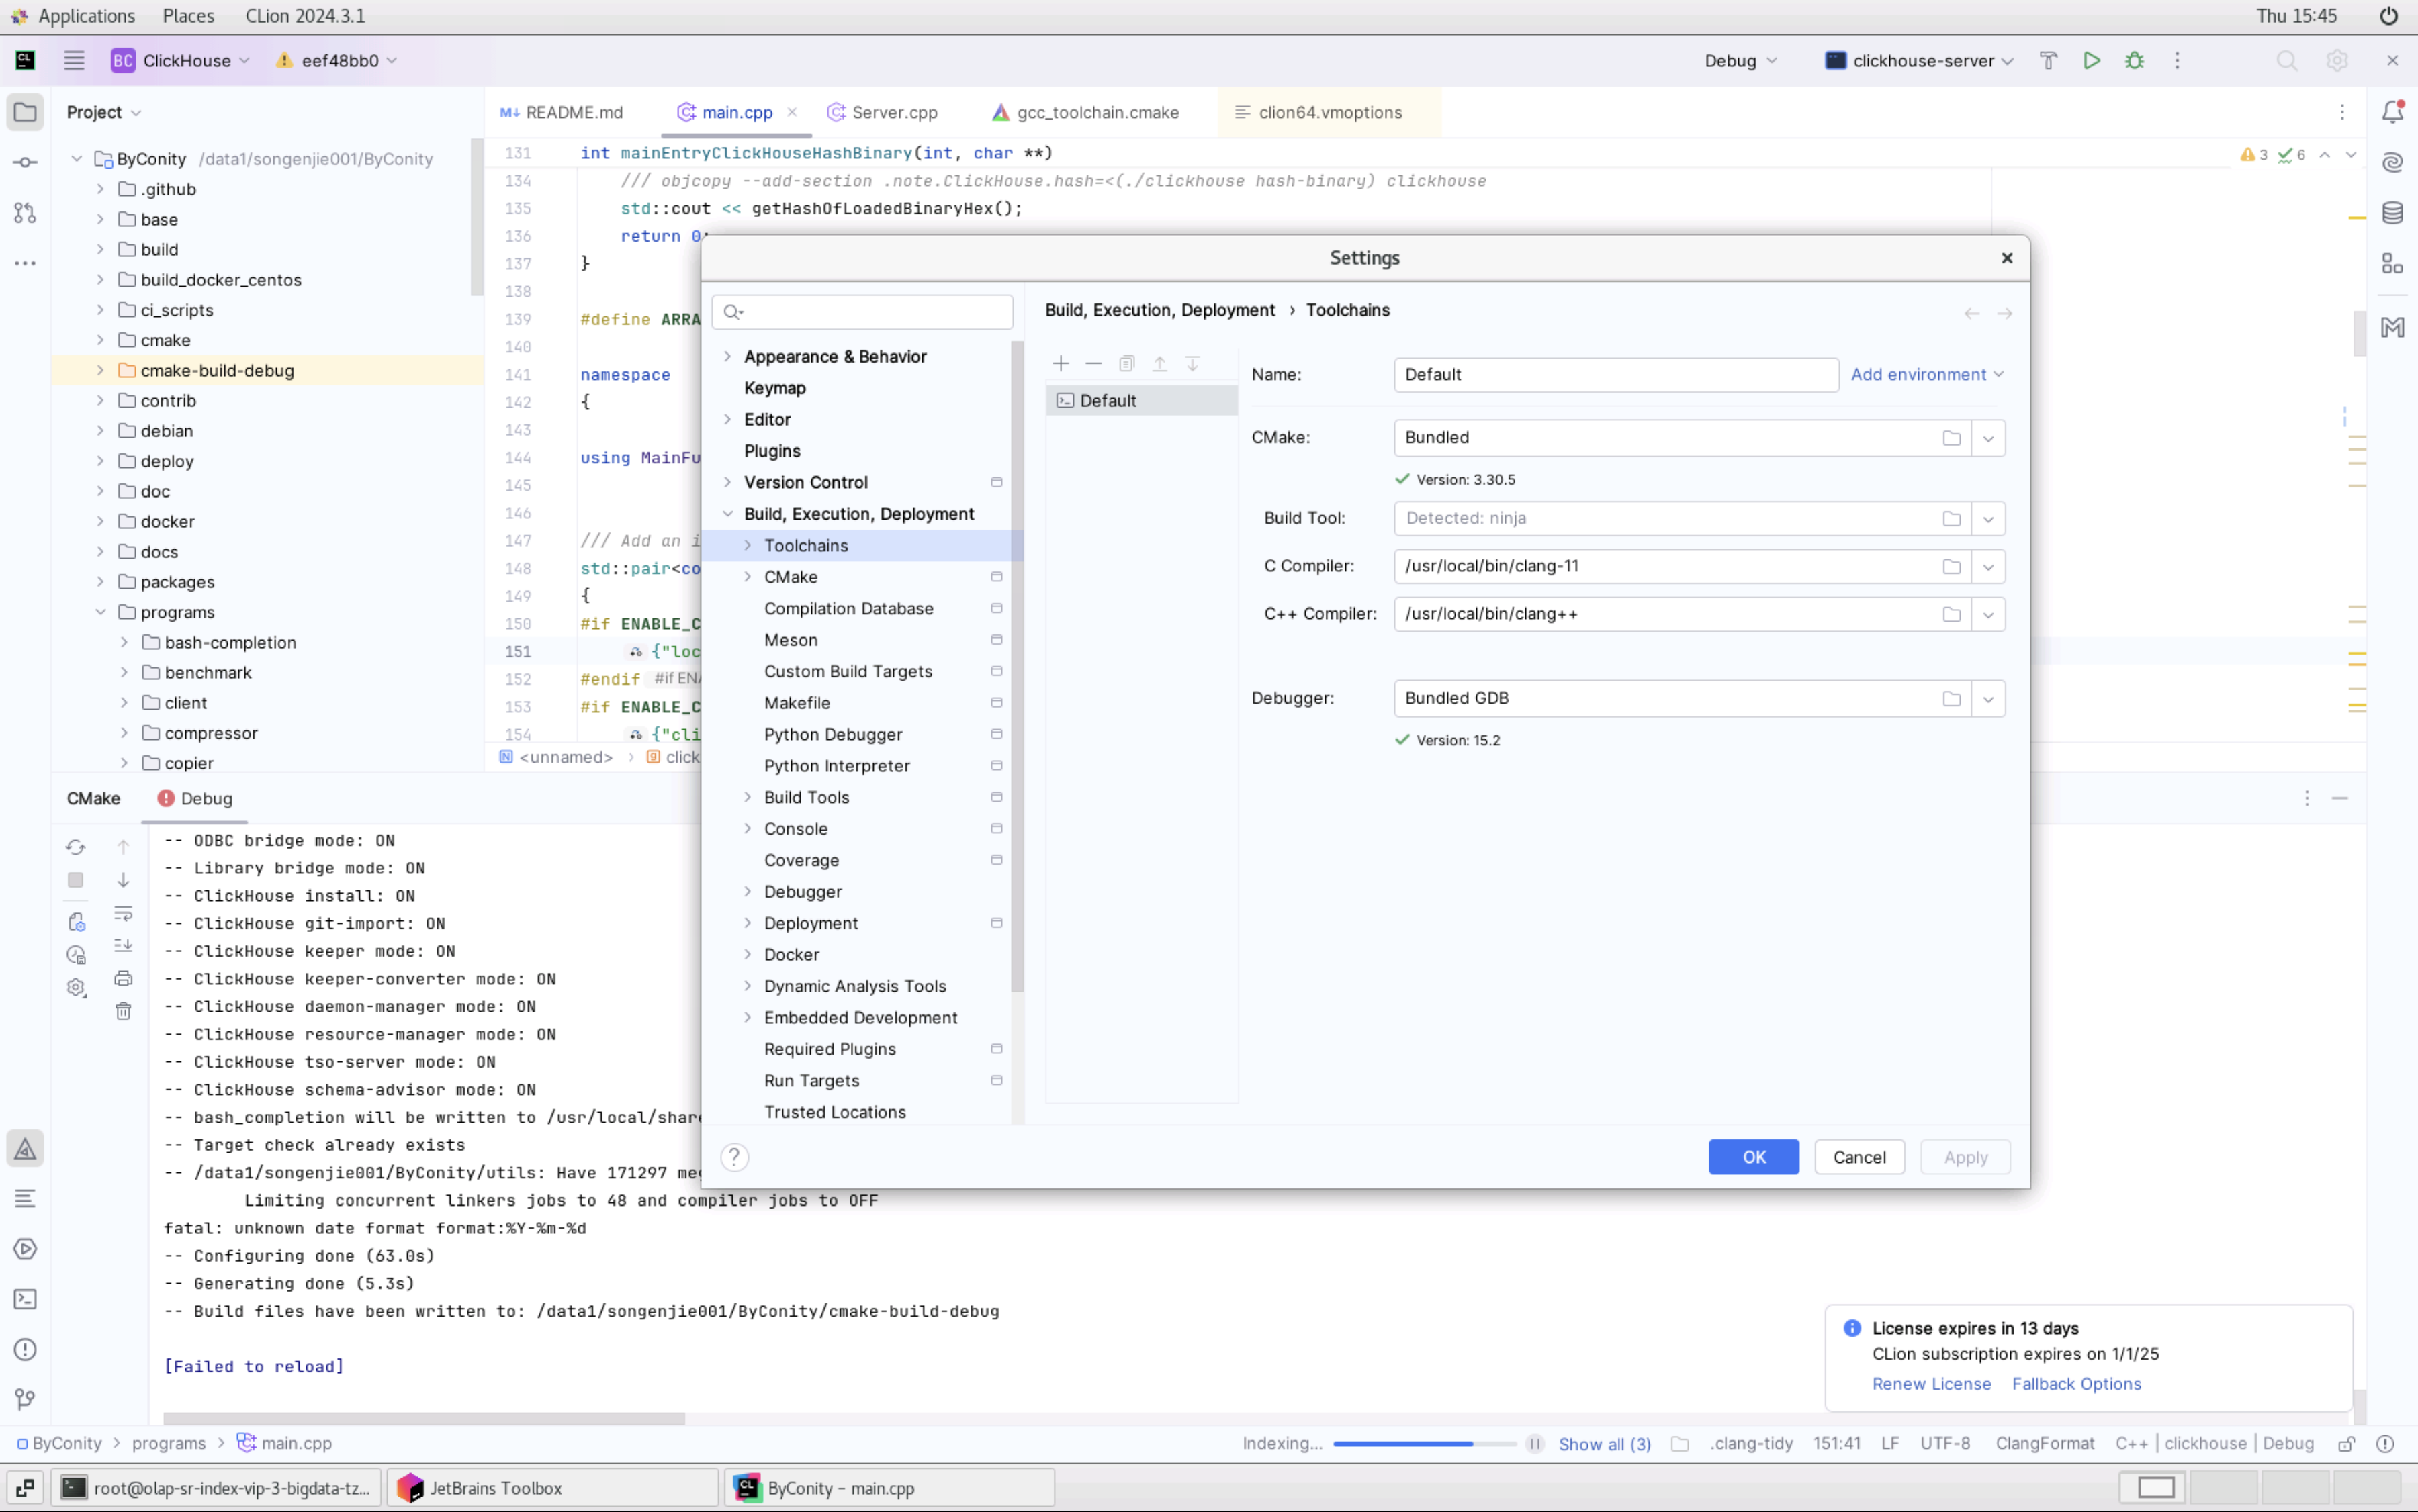Click the Fallback Options link
Screen dimensions: 2418x1512
(2076, 1385)
